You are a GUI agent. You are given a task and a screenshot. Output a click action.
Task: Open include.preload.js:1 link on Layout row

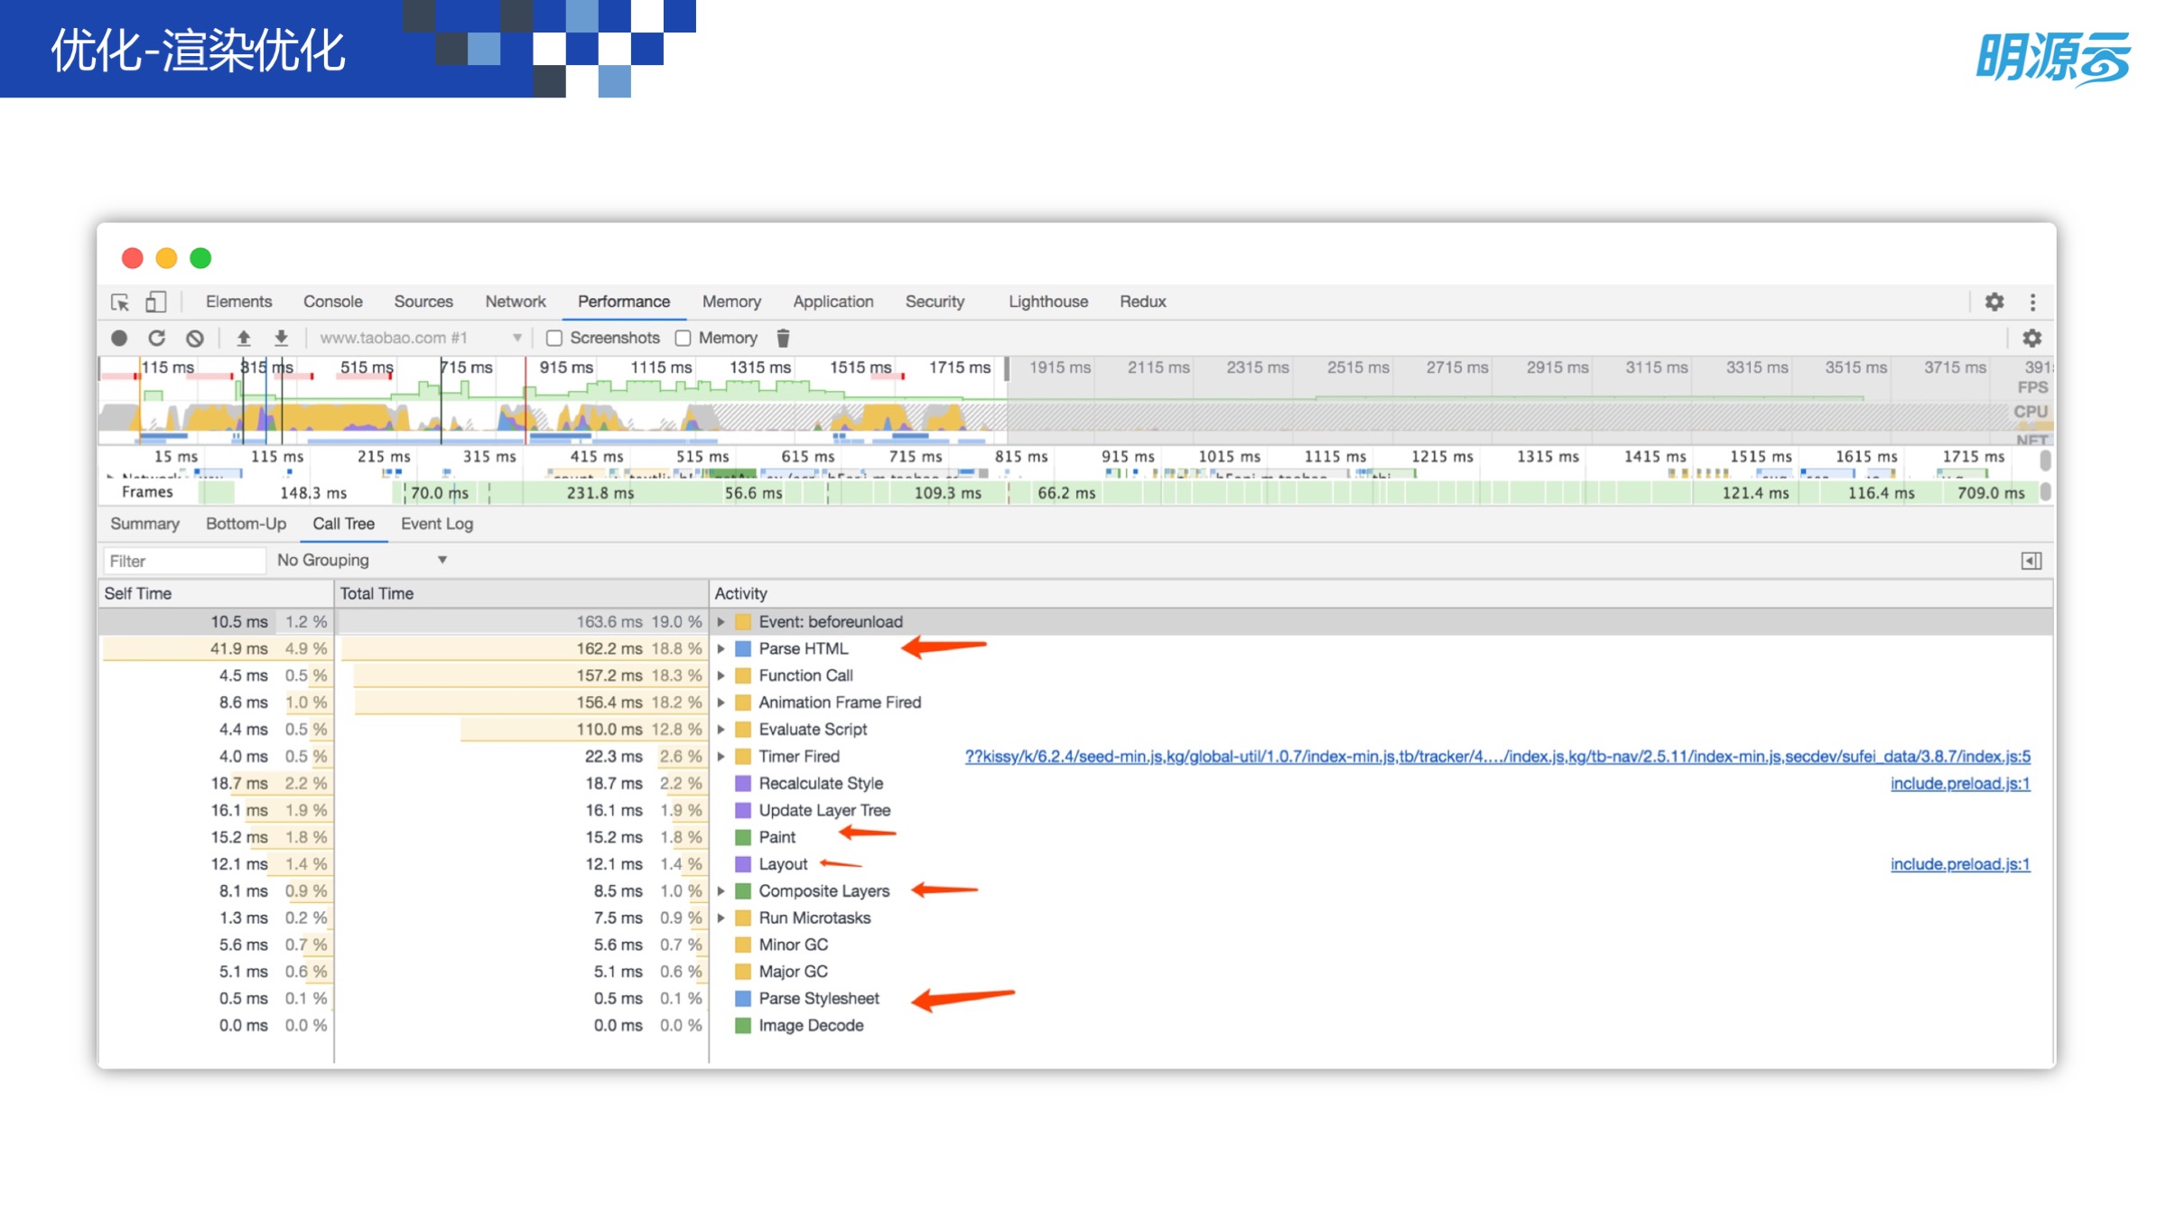1960,864
